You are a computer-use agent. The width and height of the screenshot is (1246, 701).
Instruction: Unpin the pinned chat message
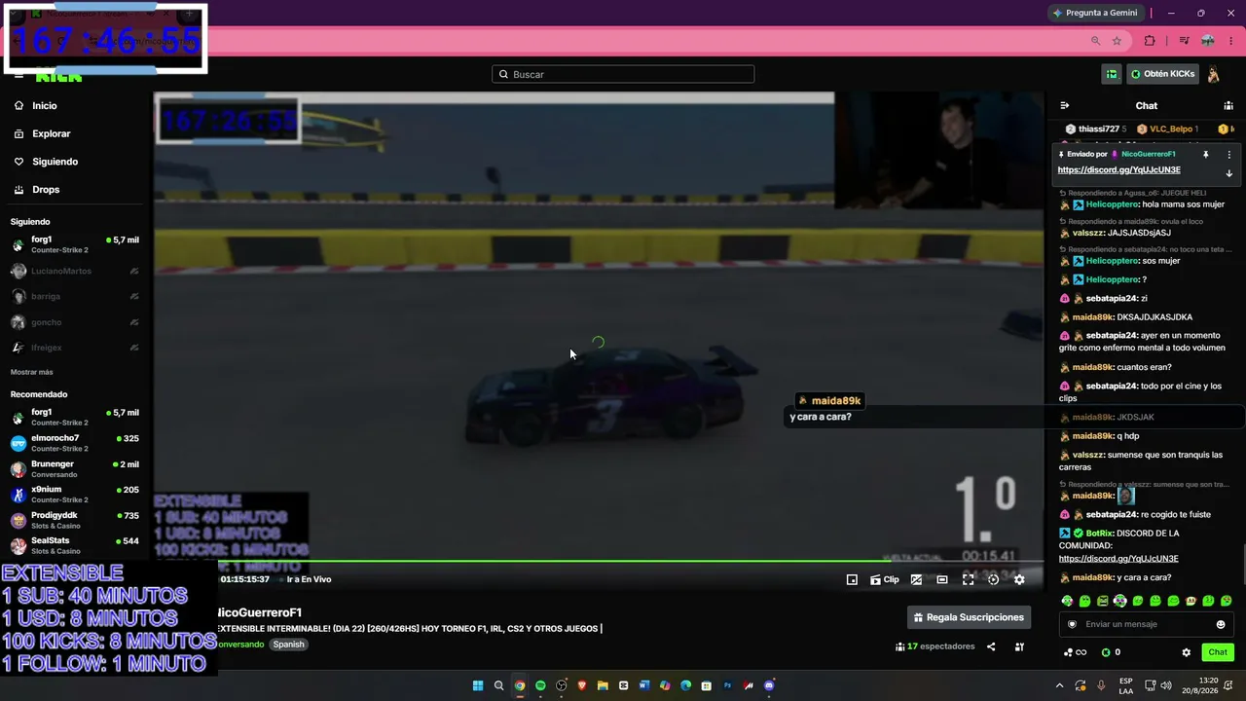coord(1205,155)
